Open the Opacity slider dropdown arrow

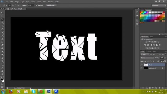pyautogui.click(x=165, y=58)
